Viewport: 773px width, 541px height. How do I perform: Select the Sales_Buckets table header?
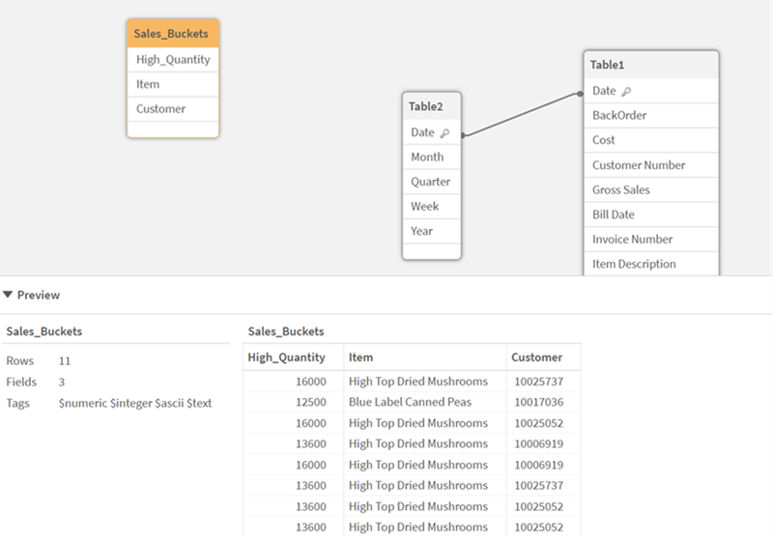pyautogui.click(x=172, y=34)
